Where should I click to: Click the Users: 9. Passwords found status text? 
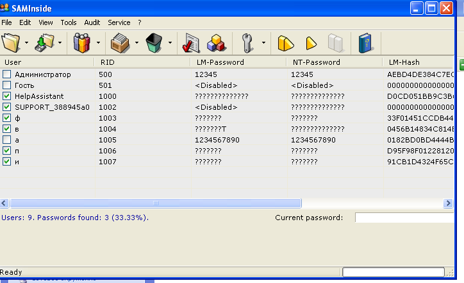[75, 218]
